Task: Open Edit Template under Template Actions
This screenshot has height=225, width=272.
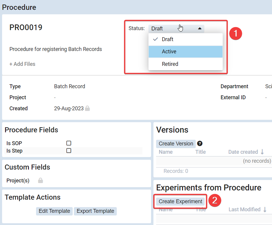Action: coord(54,211)
